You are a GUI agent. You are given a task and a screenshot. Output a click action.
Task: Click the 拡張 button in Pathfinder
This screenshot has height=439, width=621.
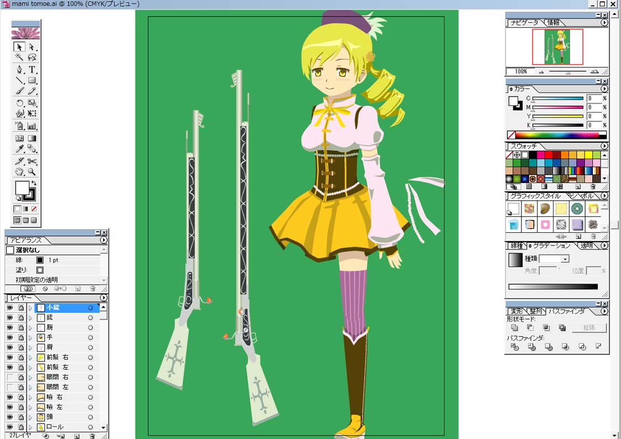(x=589, y=328)
